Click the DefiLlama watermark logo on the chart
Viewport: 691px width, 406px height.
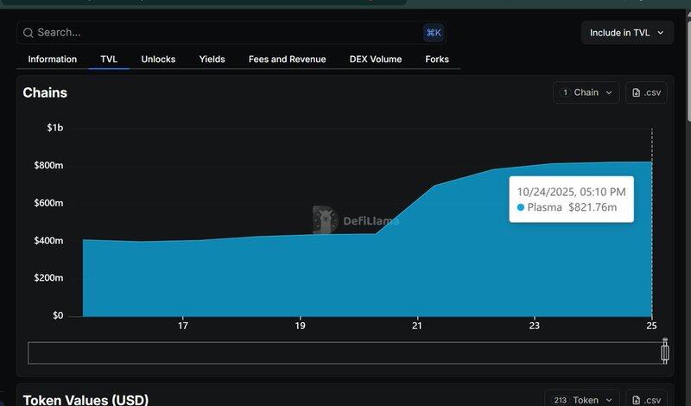pos(325,220)
